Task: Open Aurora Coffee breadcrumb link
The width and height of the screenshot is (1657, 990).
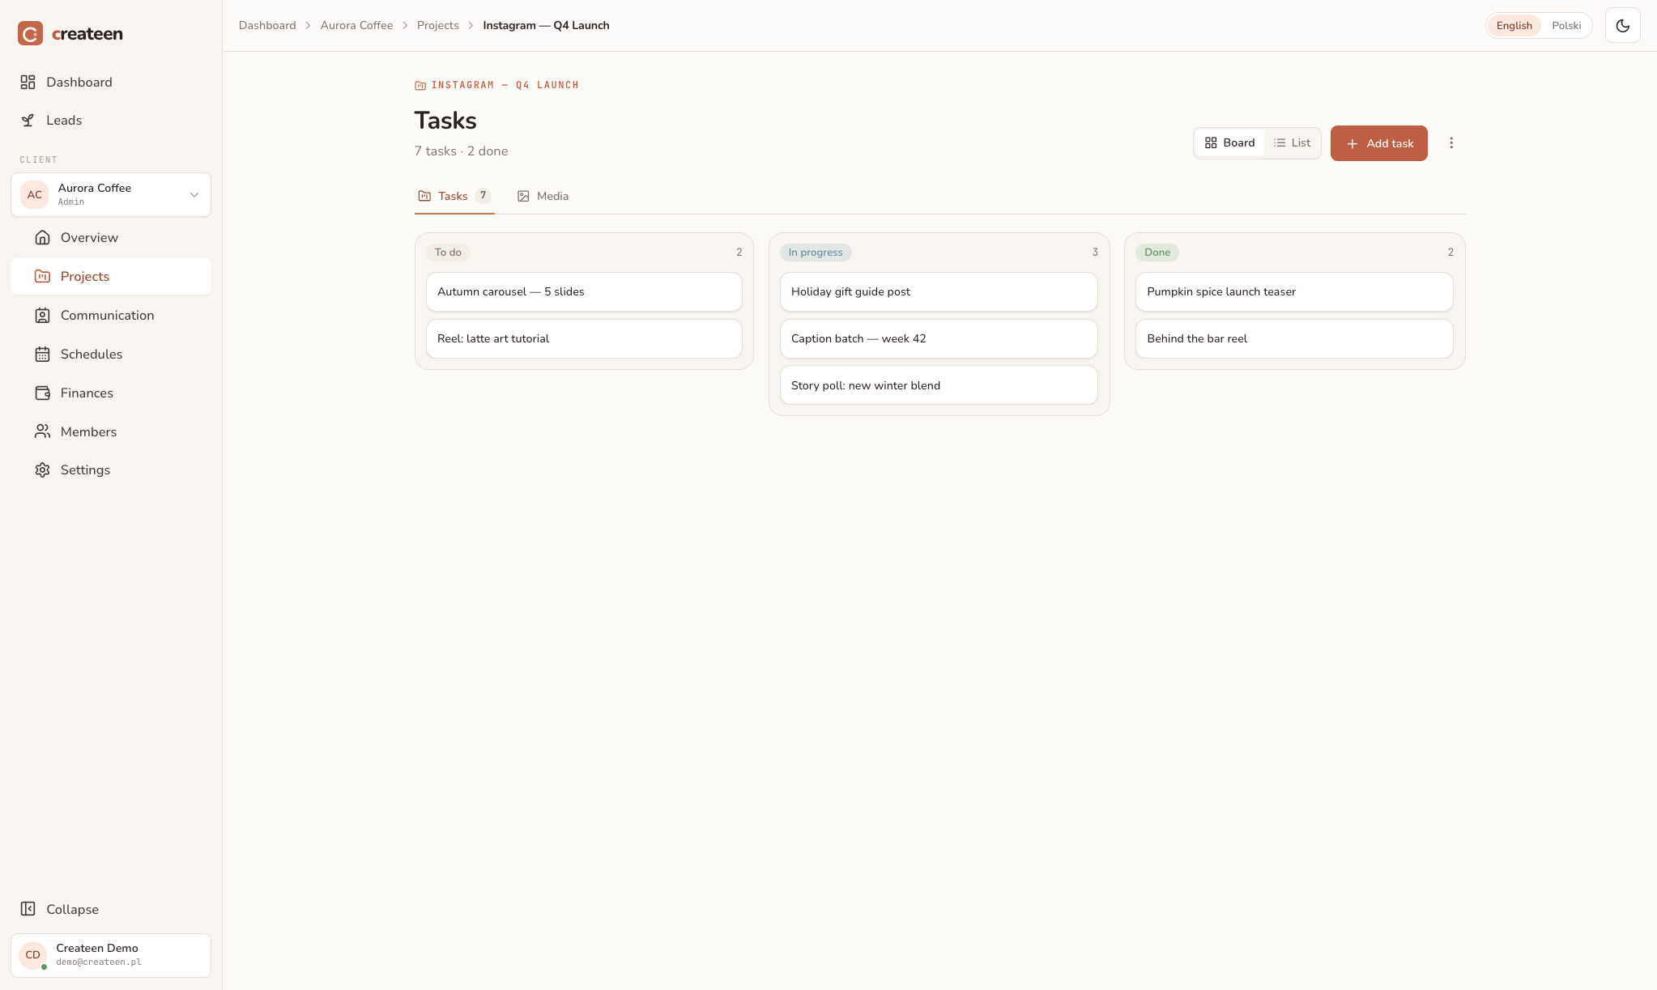Action: [356, 25]
